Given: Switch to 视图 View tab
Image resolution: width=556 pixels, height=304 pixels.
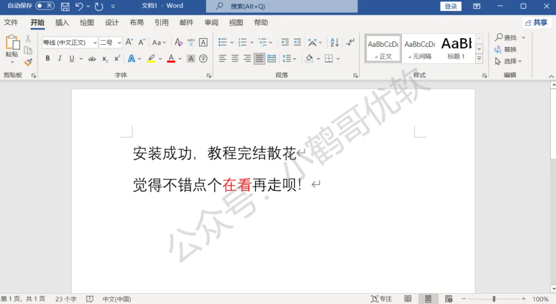Looking at the screenshot, I should click(236, 22).
